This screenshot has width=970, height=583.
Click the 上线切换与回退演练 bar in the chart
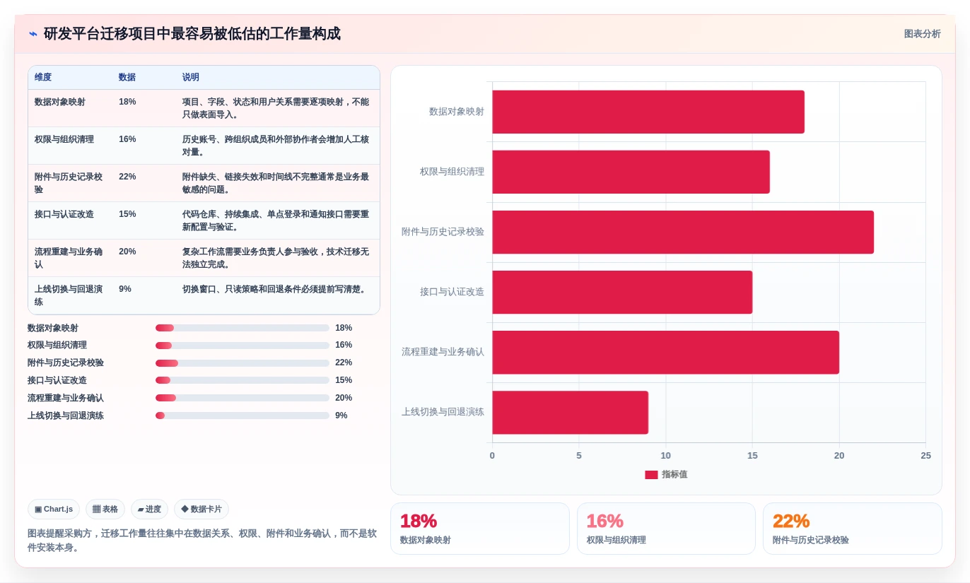[571, 412]
